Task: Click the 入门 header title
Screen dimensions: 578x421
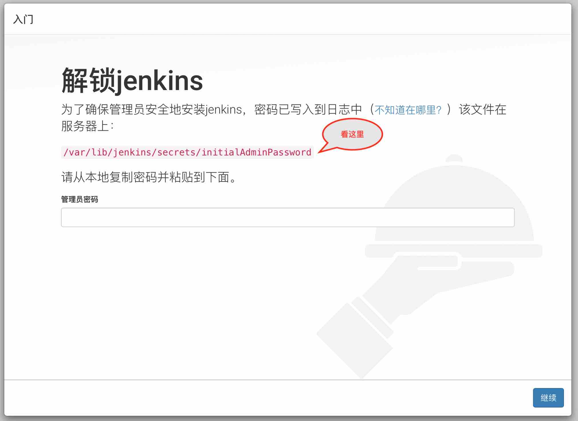Action: (x=23, y=20)
